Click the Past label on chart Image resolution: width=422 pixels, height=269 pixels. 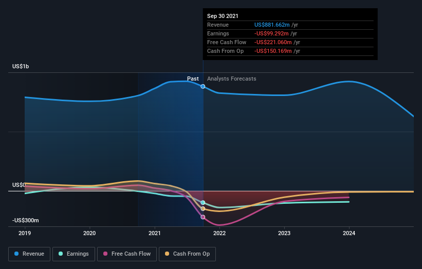pyautogui.click(x=193, y=79)
